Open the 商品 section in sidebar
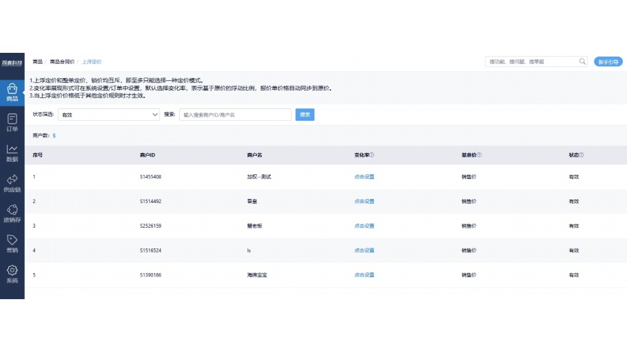The image size is (627, 352). coord(12,93)
